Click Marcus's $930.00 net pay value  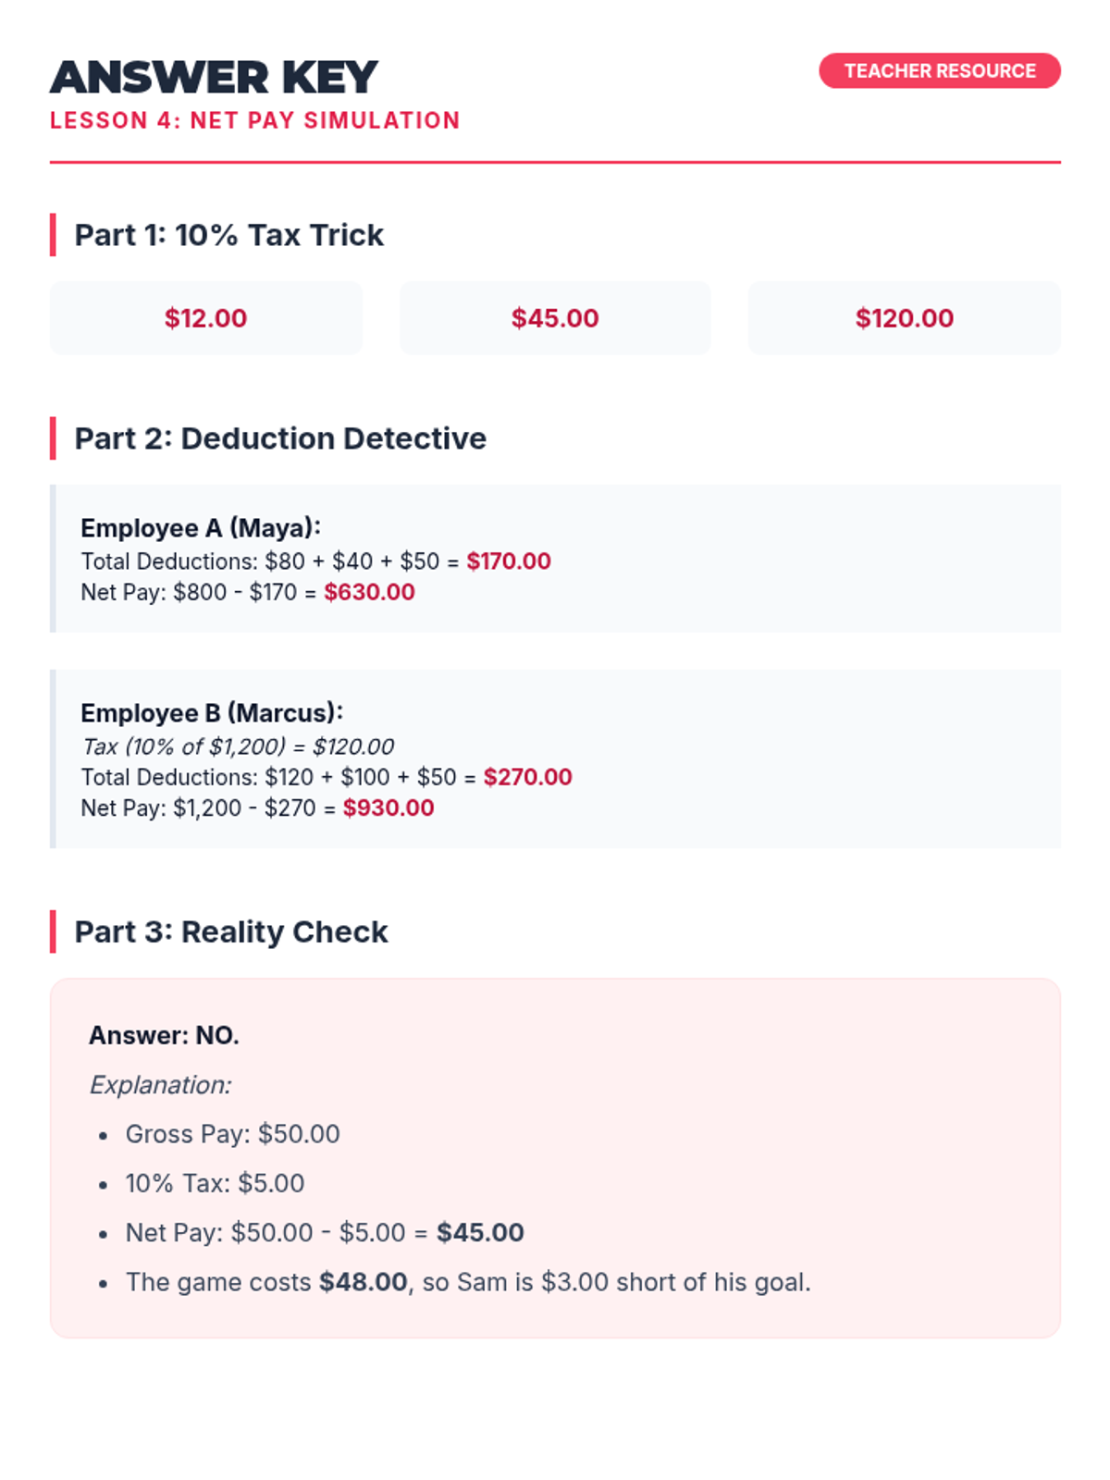point(388,808)
